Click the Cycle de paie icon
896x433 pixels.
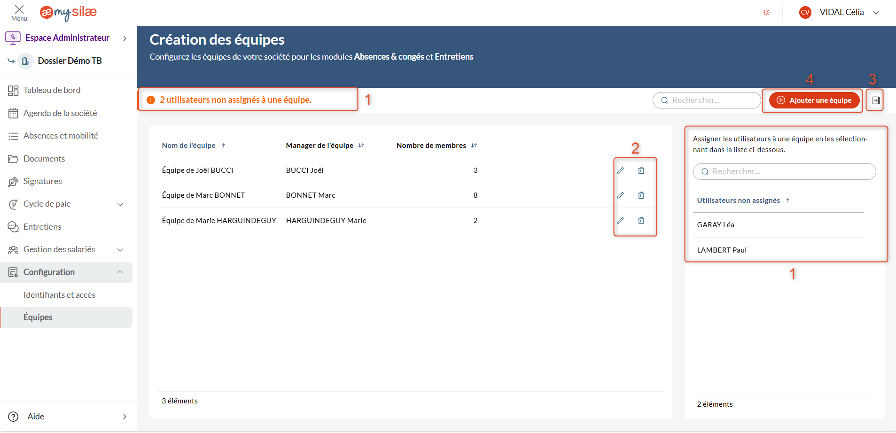(x=13, y=204)
